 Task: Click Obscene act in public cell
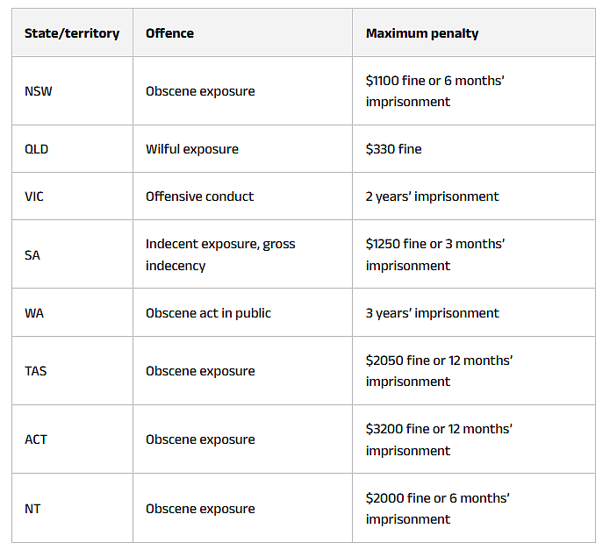[243, 313]
